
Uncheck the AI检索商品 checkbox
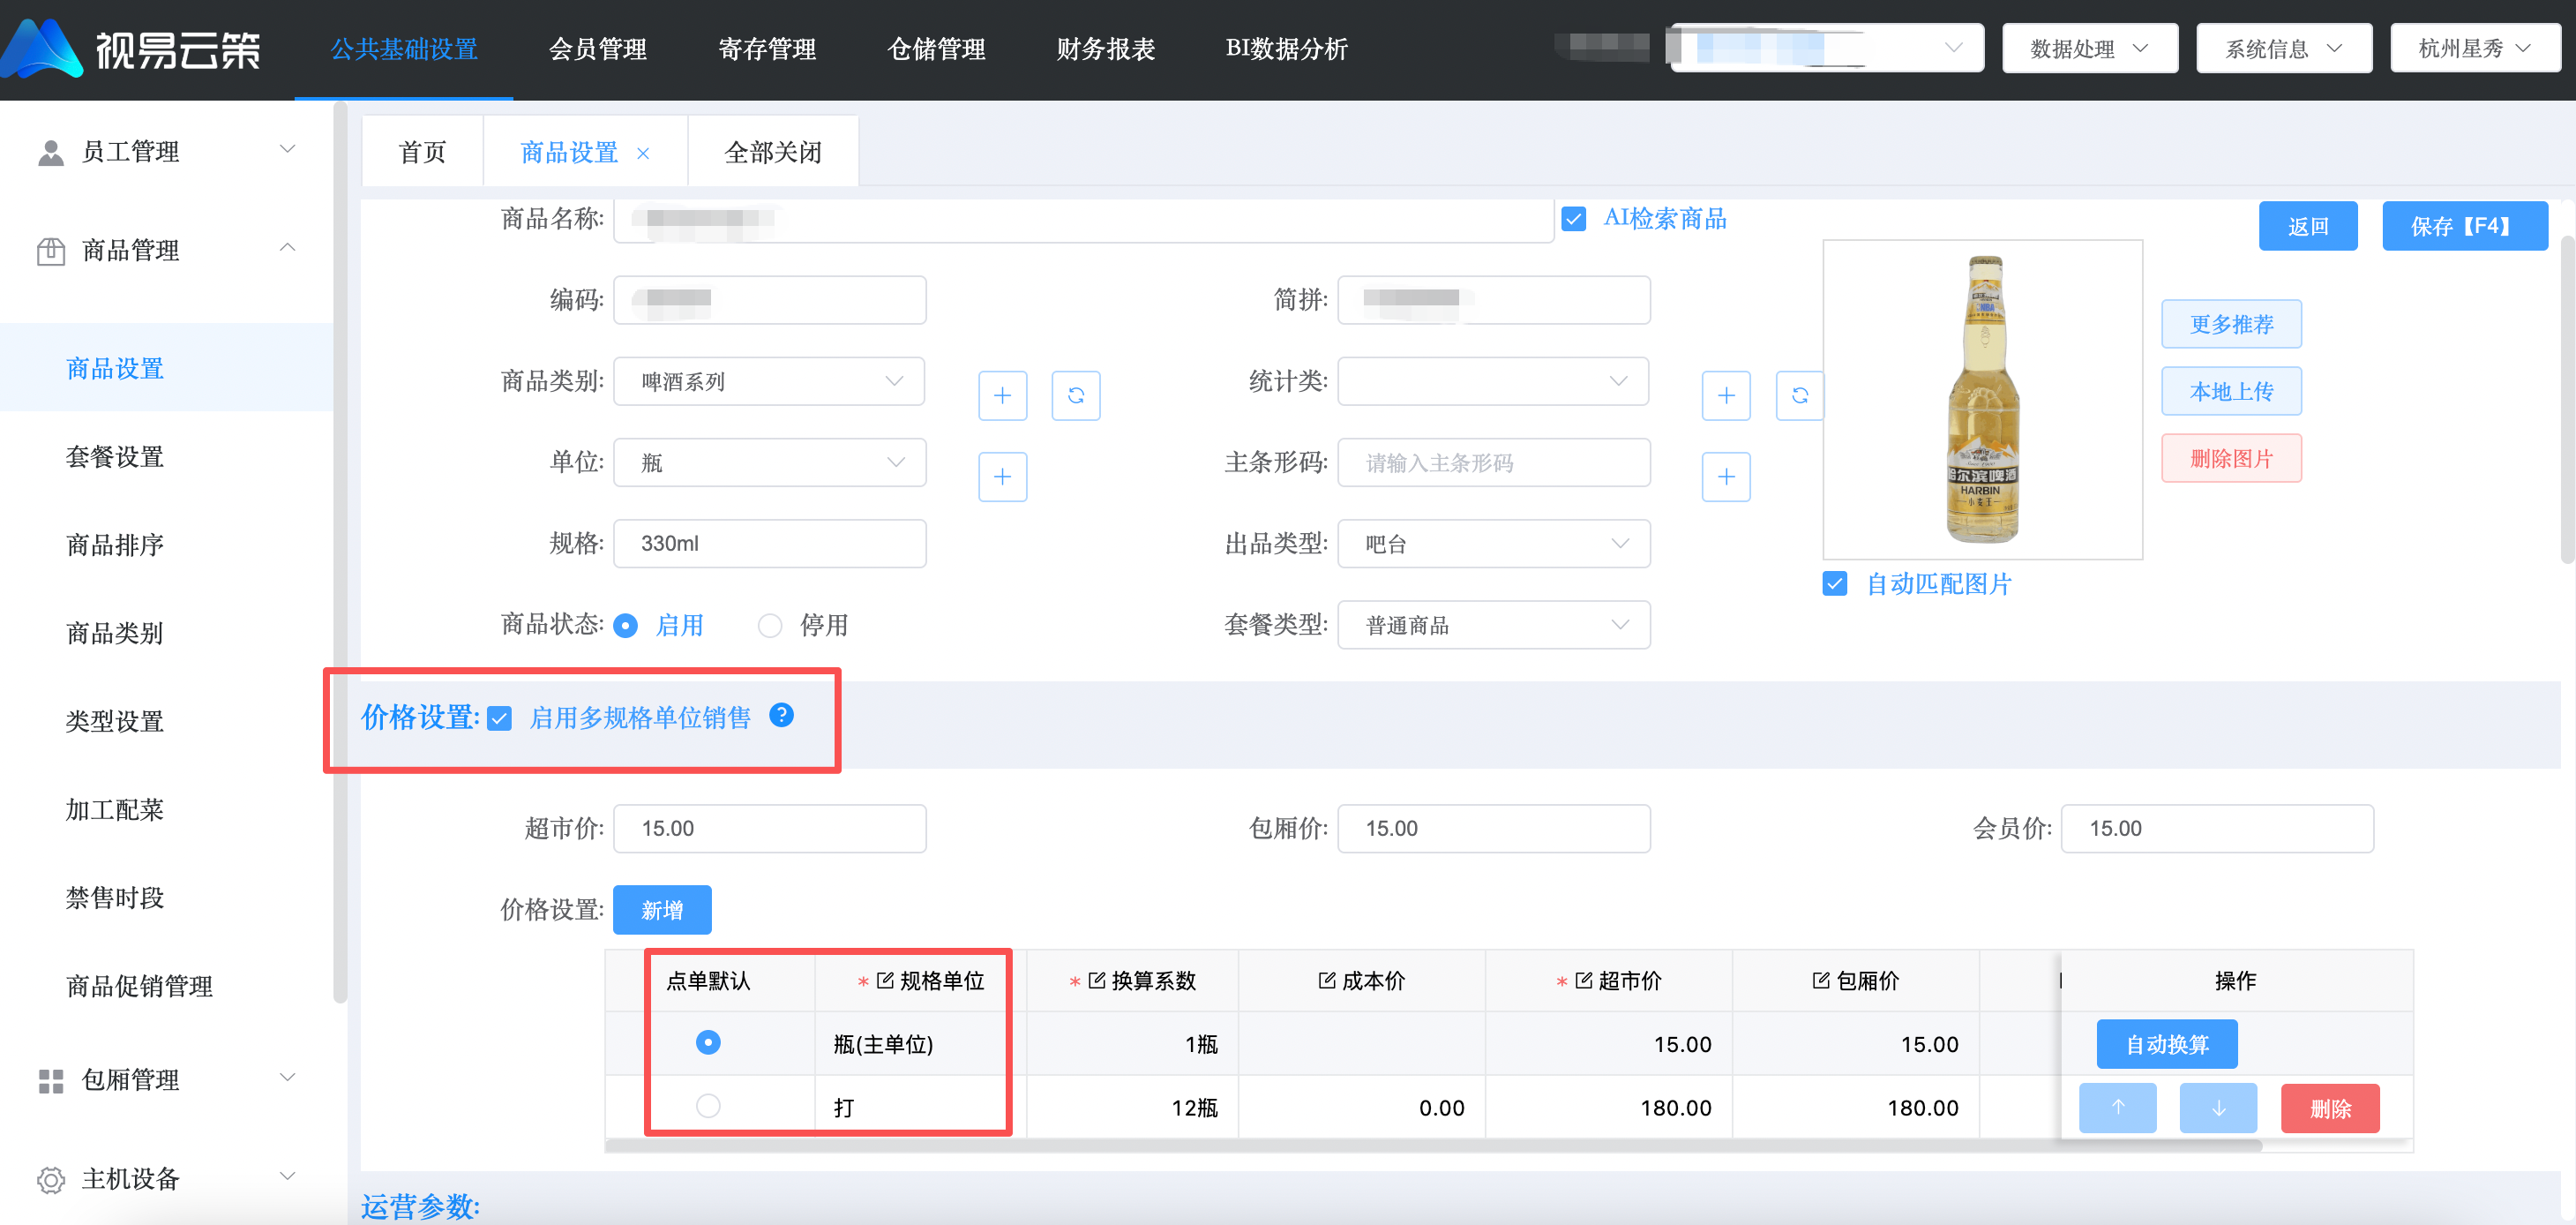point(1574,218)
